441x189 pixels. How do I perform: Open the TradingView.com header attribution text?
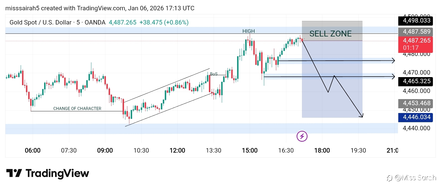coord(100,8)
